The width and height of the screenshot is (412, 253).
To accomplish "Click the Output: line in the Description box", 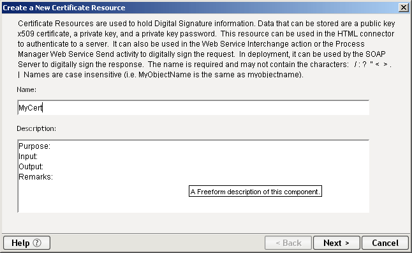I will (31, 167).
